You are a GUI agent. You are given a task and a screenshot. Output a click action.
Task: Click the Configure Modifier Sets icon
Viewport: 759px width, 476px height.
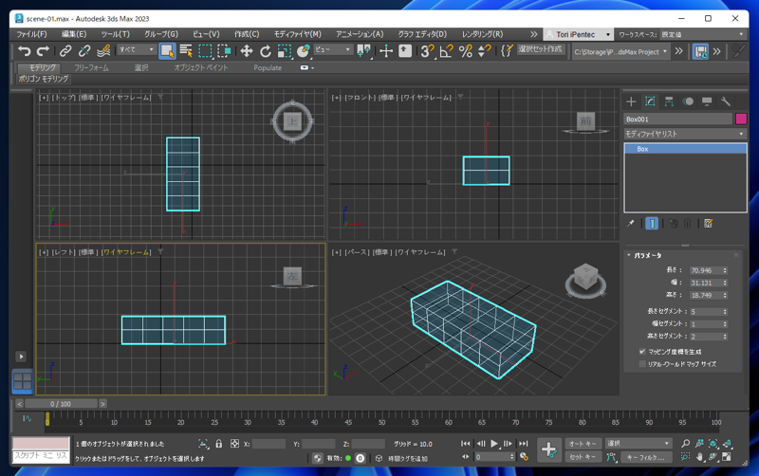(708, 224)
